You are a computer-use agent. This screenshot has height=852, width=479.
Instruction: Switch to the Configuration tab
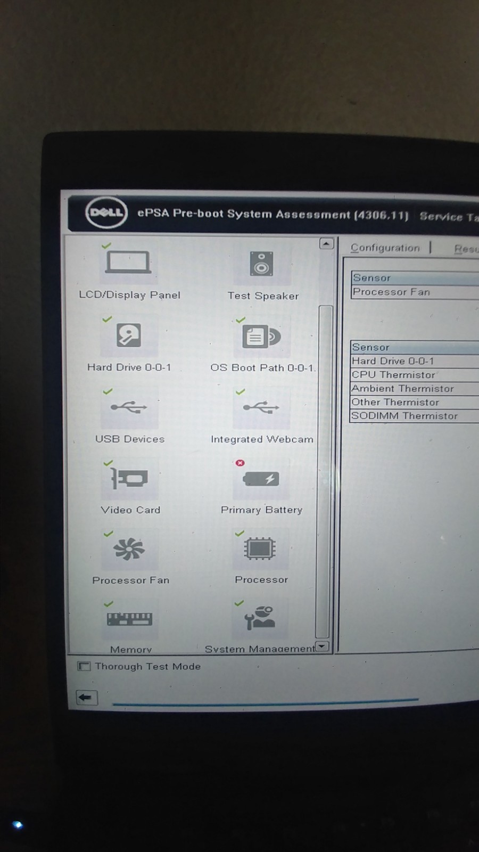(x=385, y=248)
